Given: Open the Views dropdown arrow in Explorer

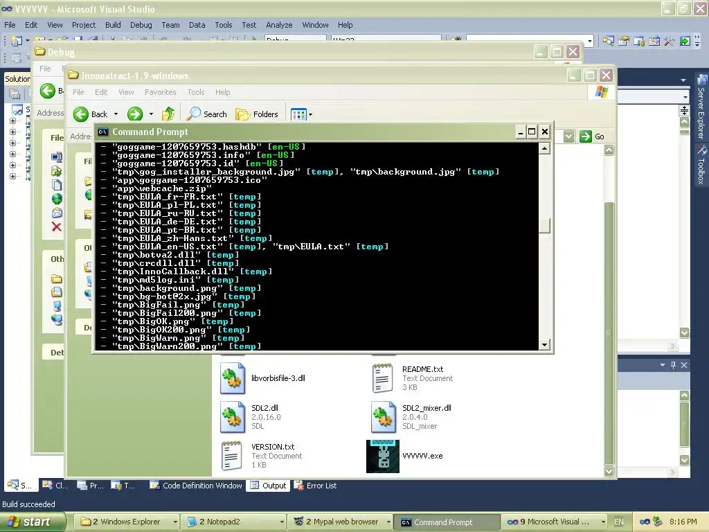Looking at the screenshot, I should [x=310, y=114].
